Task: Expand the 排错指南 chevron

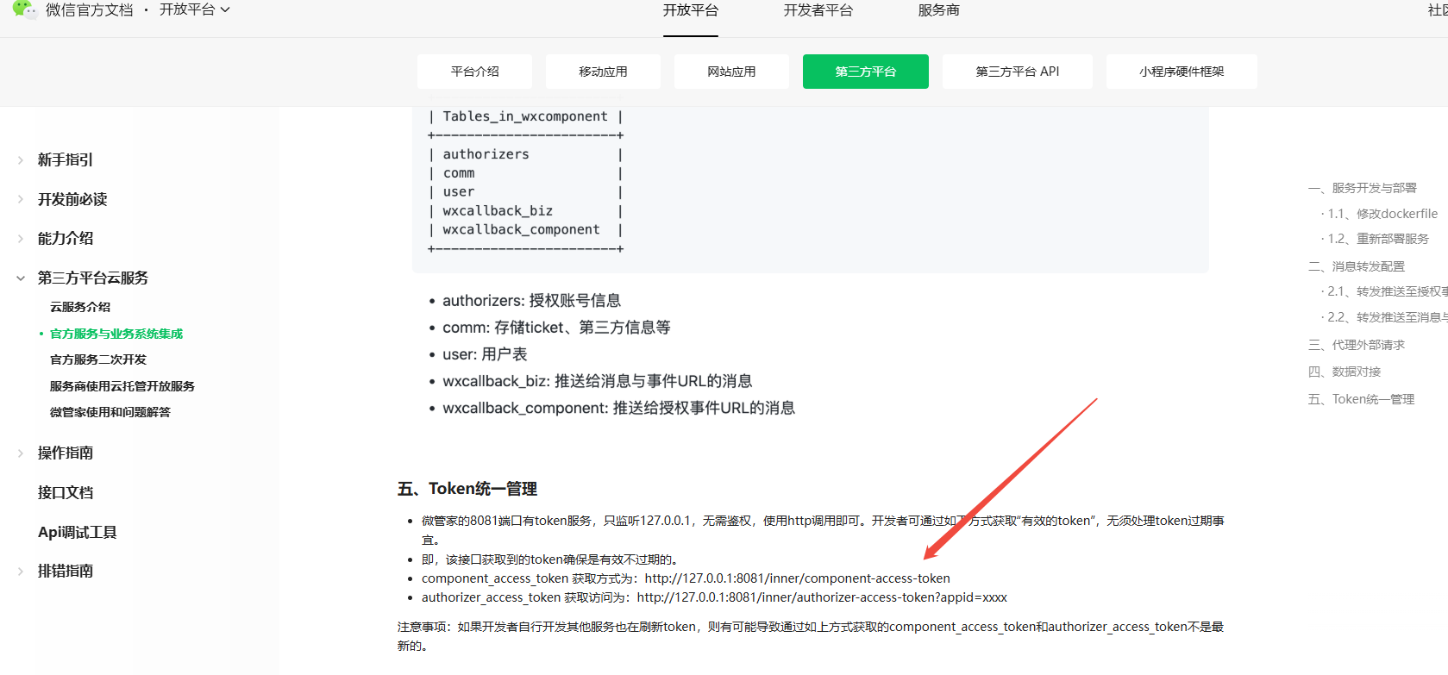Action: (21, 571)
